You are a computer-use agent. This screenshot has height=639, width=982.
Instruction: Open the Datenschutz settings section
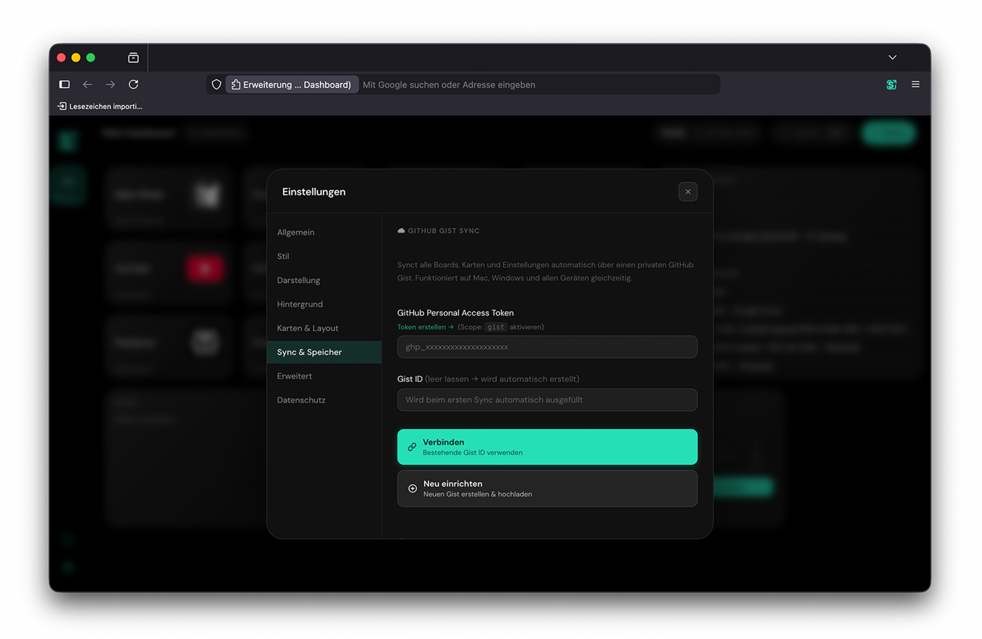point(301,399)
